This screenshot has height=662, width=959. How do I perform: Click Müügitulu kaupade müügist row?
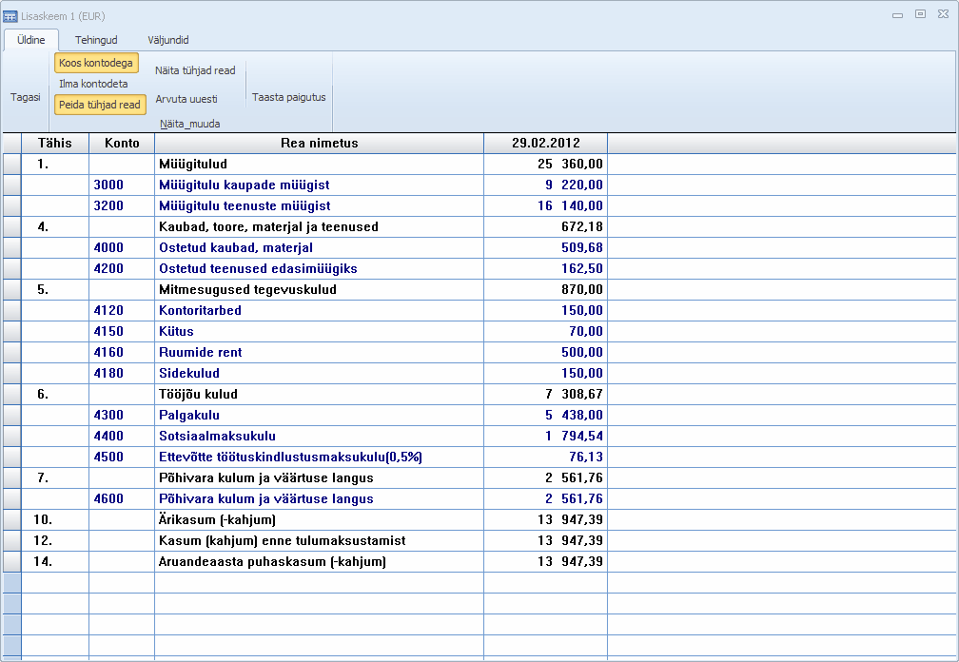[320, 185]
